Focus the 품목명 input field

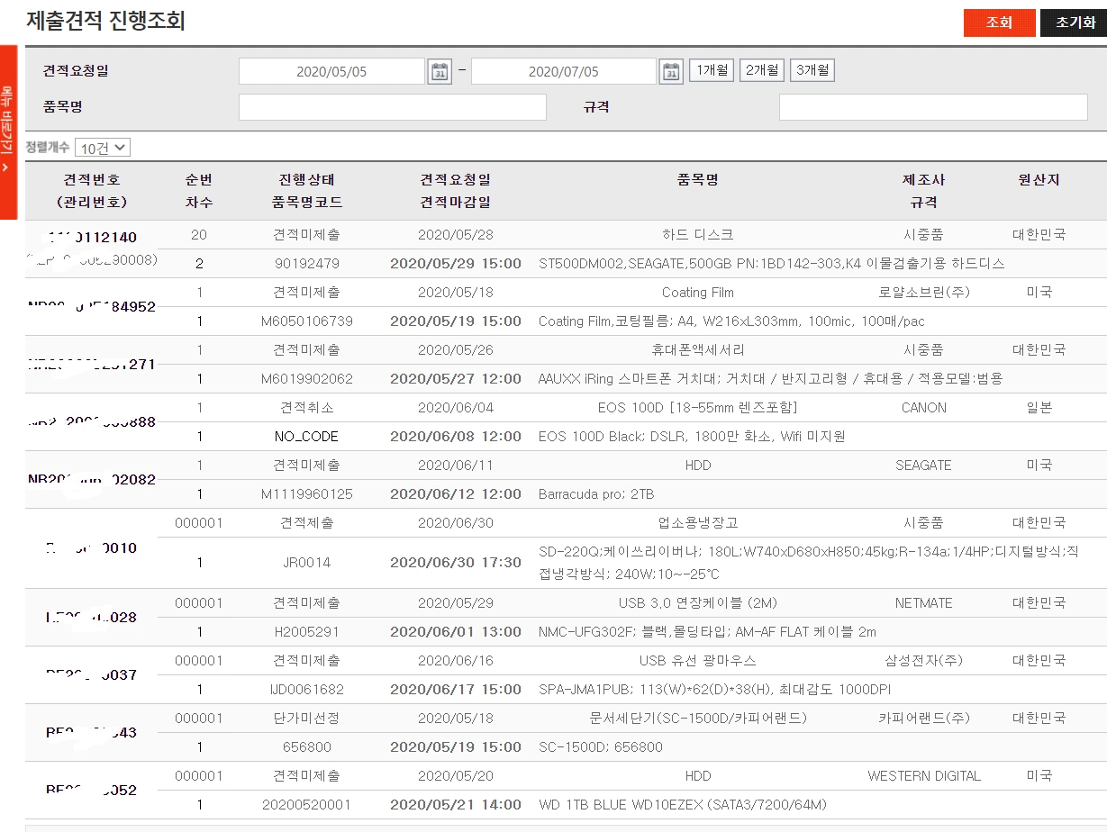393,107
